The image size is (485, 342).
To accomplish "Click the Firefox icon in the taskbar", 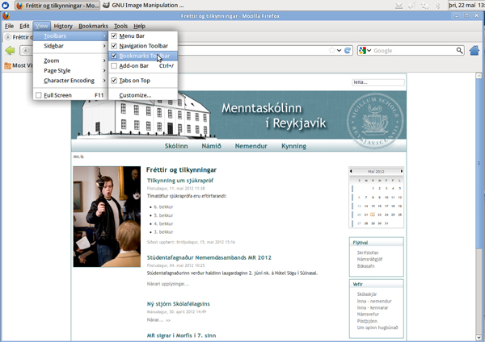I will [6, 6].
